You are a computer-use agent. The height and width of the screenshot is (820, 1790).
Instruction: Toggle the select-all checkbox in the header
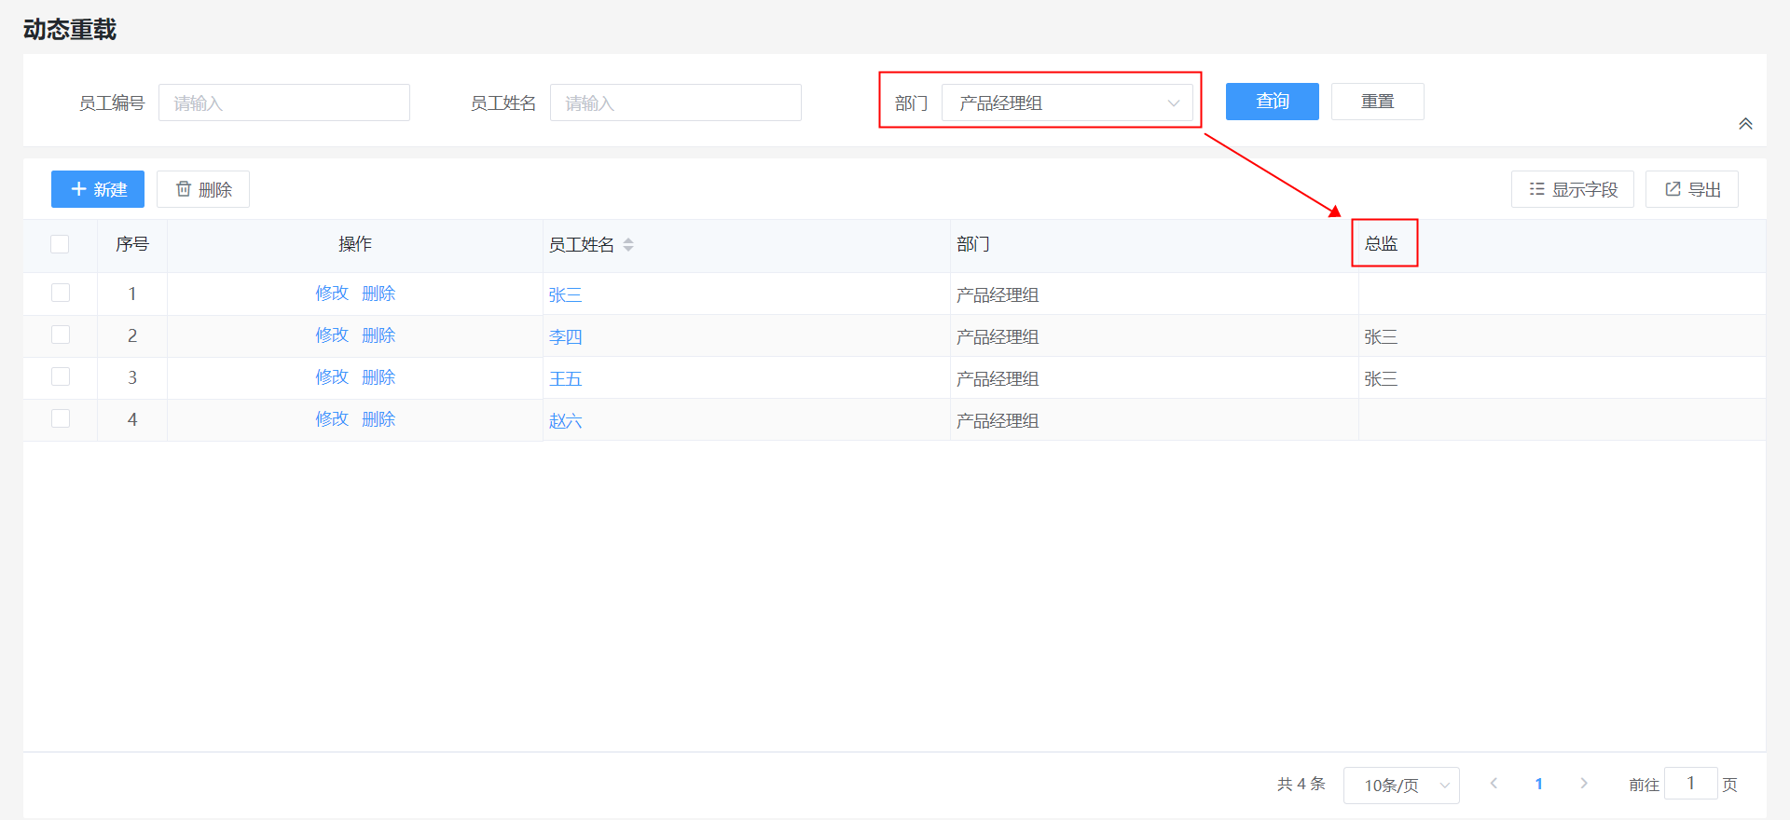[x=61, y=244]
